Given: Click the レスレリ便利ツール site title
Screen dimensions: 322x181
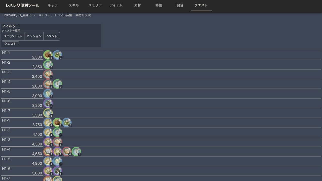Looking at the screenshot, I should (x=23, y=5).
